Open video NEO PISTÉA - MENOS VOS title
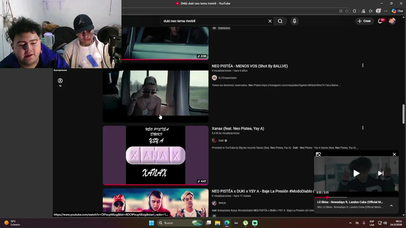Screen dimensions: 406x228 pos(250,66)
